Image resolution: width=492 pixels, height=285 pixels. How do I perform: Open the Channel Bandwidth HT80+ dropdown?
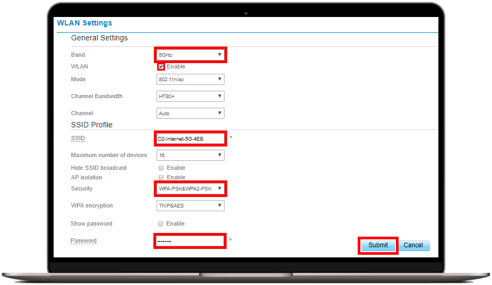(x=190, y=97)
